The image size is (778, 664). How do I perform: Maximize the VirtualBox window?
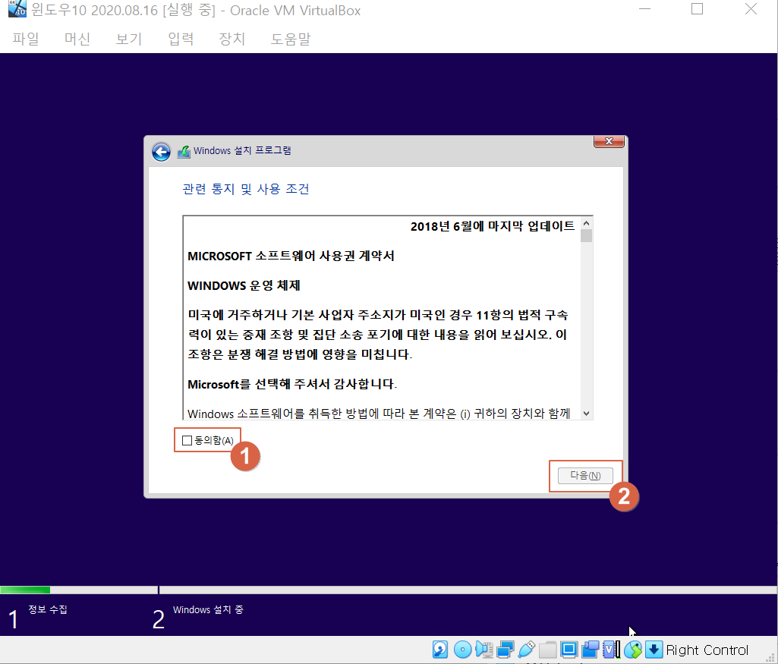click(697, 9)
